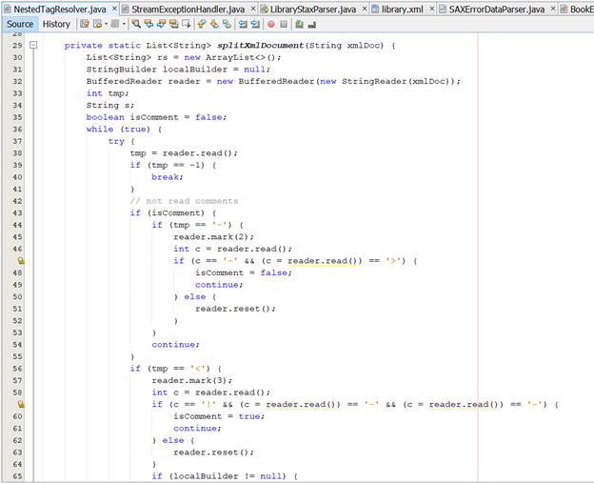Toggle rectangular selection mode
Image resolution: width=594 pixels, height=483 pixels.
[x=186, y=24]
